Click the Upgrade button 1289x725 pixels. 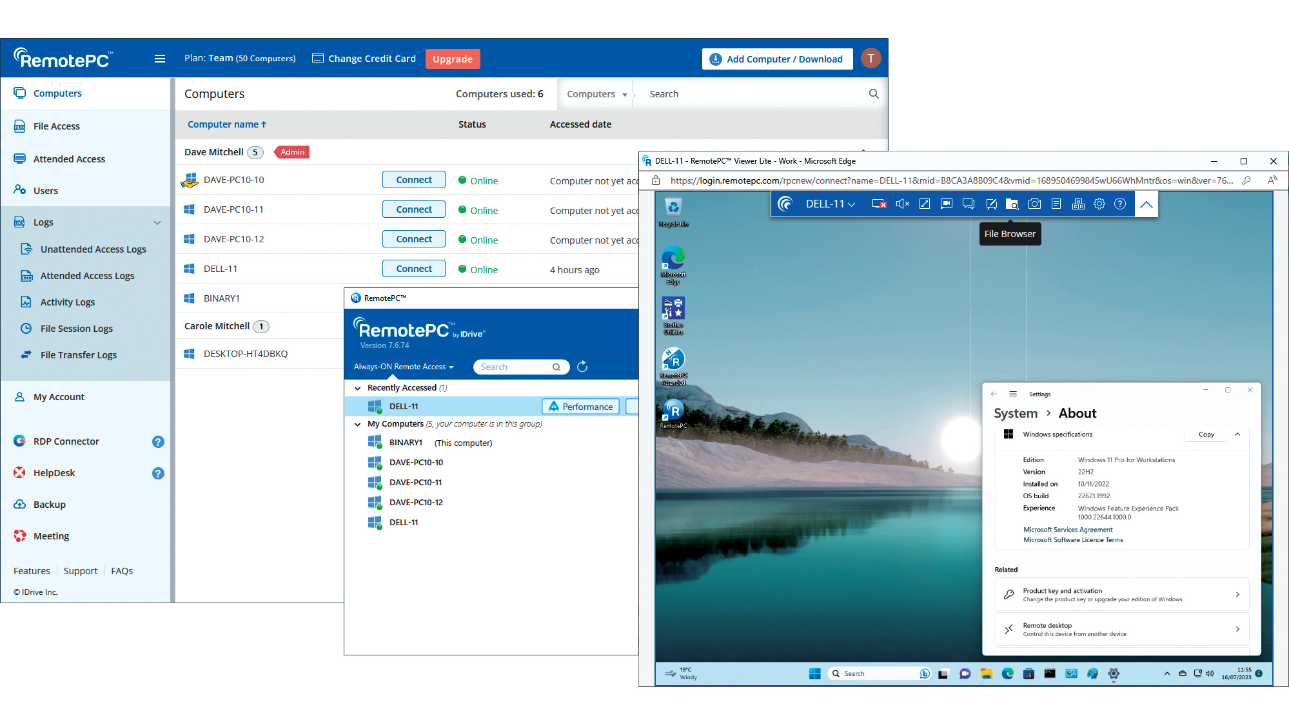coord(453,59)
